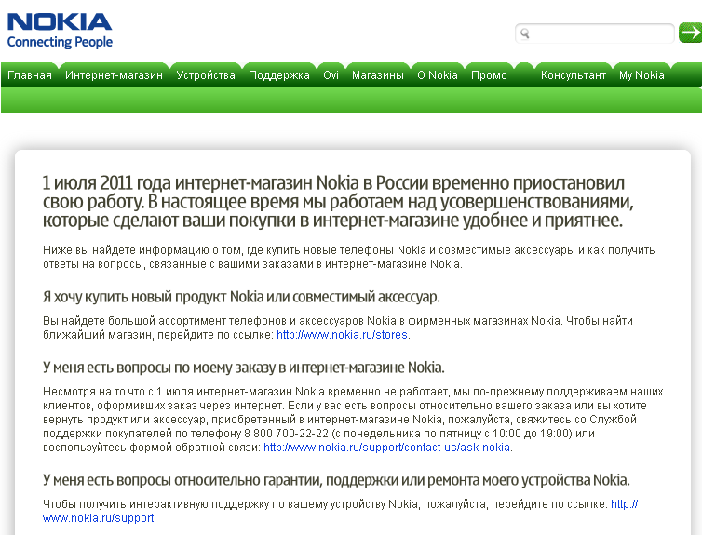This screenshot has height=535, width=702.
Task: Open the Главная menu tab
Action: point(30,75)
